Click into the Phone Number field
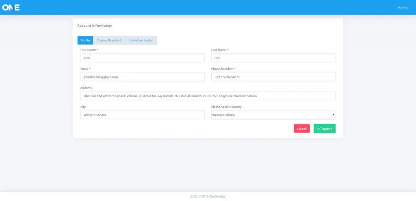This screenshot has width=416, height=201. point(273,77)
